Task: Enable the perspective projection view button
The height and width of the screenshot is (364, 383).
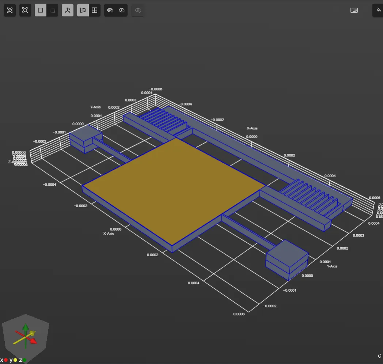Action: click(83, 10)
